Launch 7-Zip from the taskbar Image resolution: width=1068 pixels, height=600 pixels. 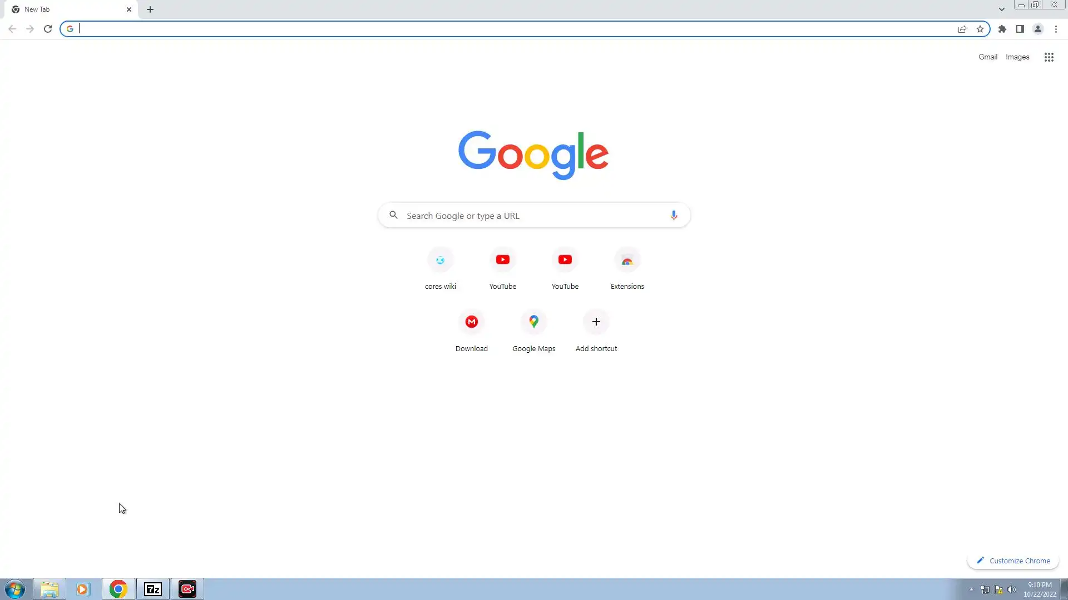tap(153, 589)
